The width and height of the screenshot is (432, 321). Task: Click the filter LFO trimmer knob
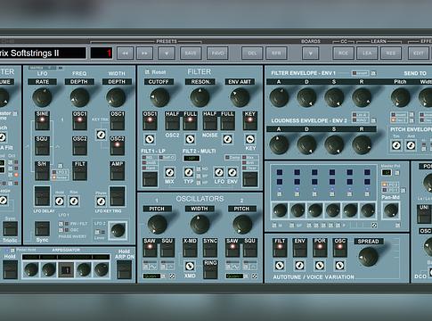tap(219, 172)
